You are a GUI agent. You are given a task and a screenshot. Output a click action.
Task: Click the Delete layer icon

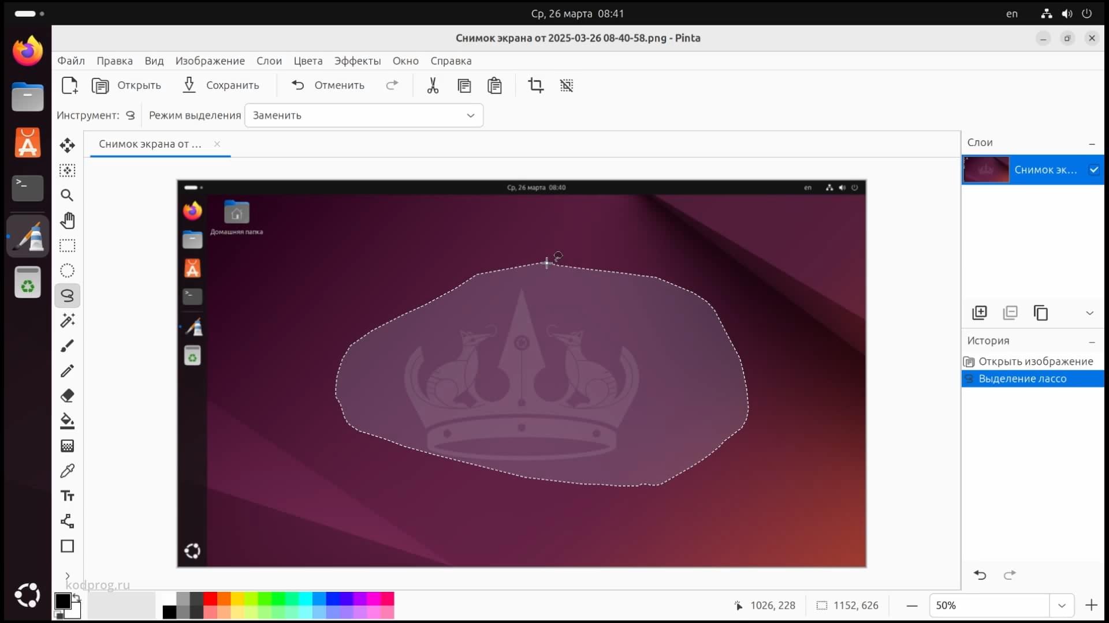[x=1010, y=313]
